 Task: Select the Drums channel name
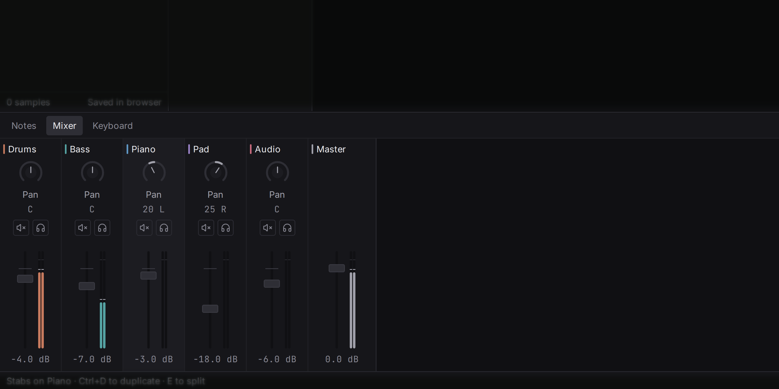coord(22,149)
